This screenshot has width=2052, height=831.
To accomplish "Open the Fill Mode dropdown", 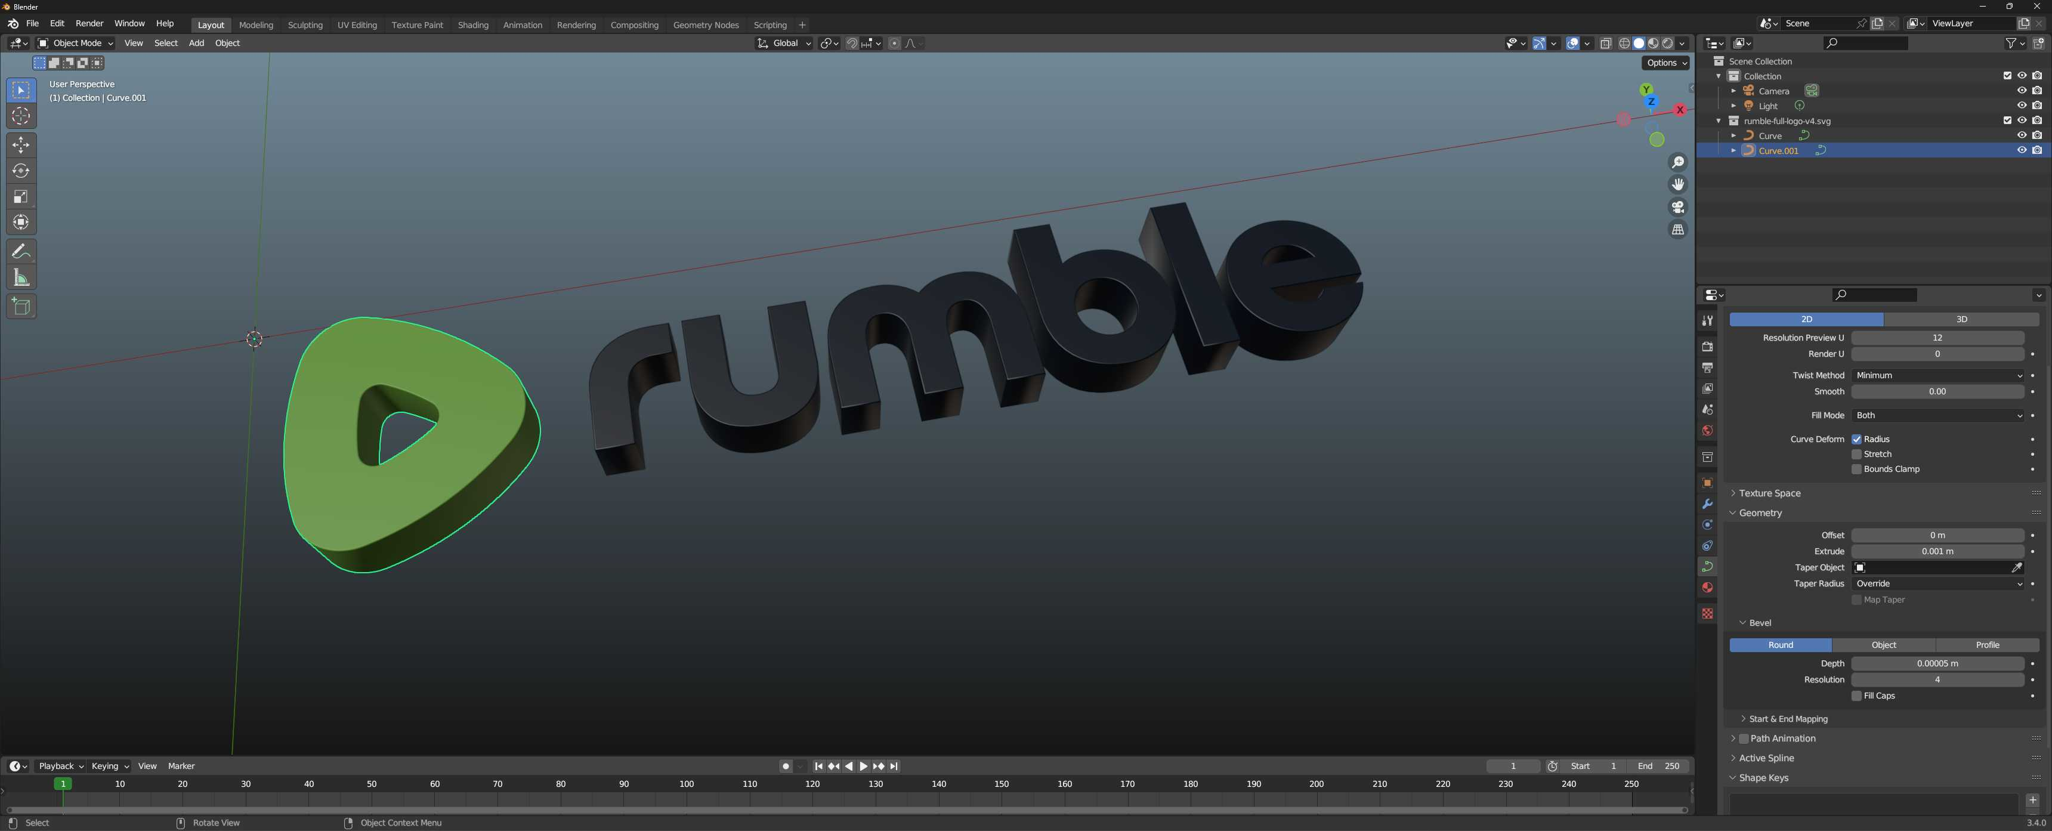I will (1937, 415).
